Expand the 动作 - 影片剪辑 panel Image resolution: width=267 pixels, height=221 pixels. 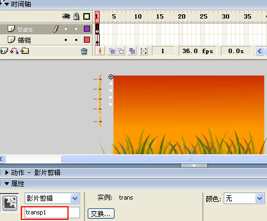(7, 172)
